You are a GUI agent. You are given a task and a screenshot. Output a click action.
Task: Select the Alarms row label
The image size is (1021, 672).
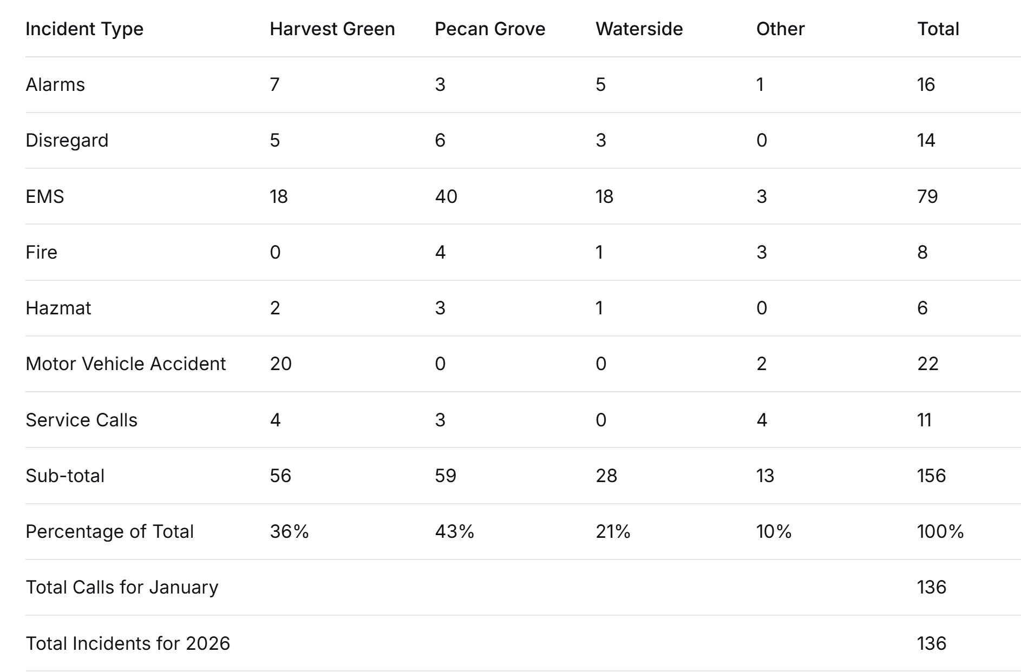(x=55, y=85)
